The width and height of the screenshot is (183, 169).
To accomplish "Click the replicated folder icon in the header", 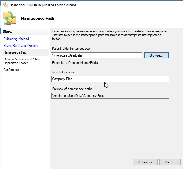I will 10,18.
